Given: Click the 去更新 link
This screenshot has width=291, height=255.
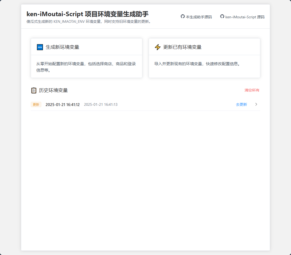Looking at the screenshot, I should (x=241, y=104).
